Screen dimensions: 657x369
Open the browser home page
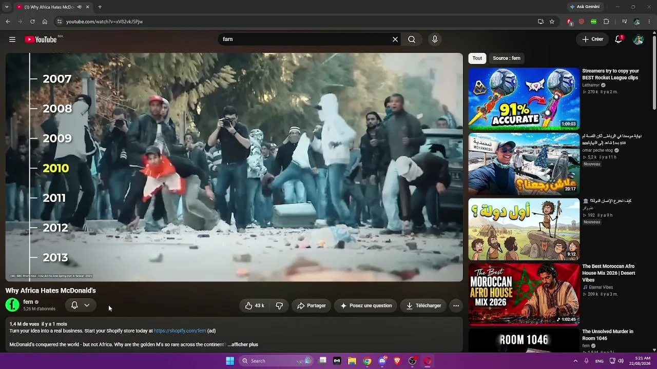(x=45, y=22)
